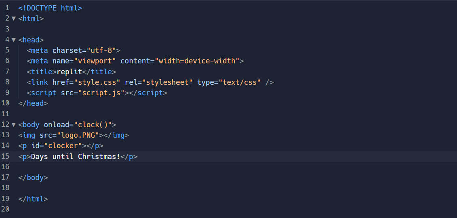The width and height of the screenshot is (457, 218).
Task: Place cursor on "width=device-width" content value
Action: [197, 61]
